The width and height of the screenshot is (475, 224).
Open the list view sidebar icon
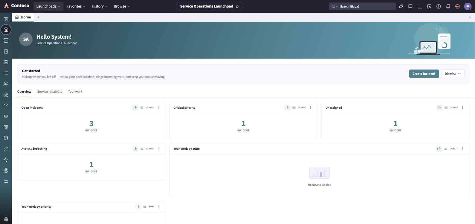[x=6, y=73]
